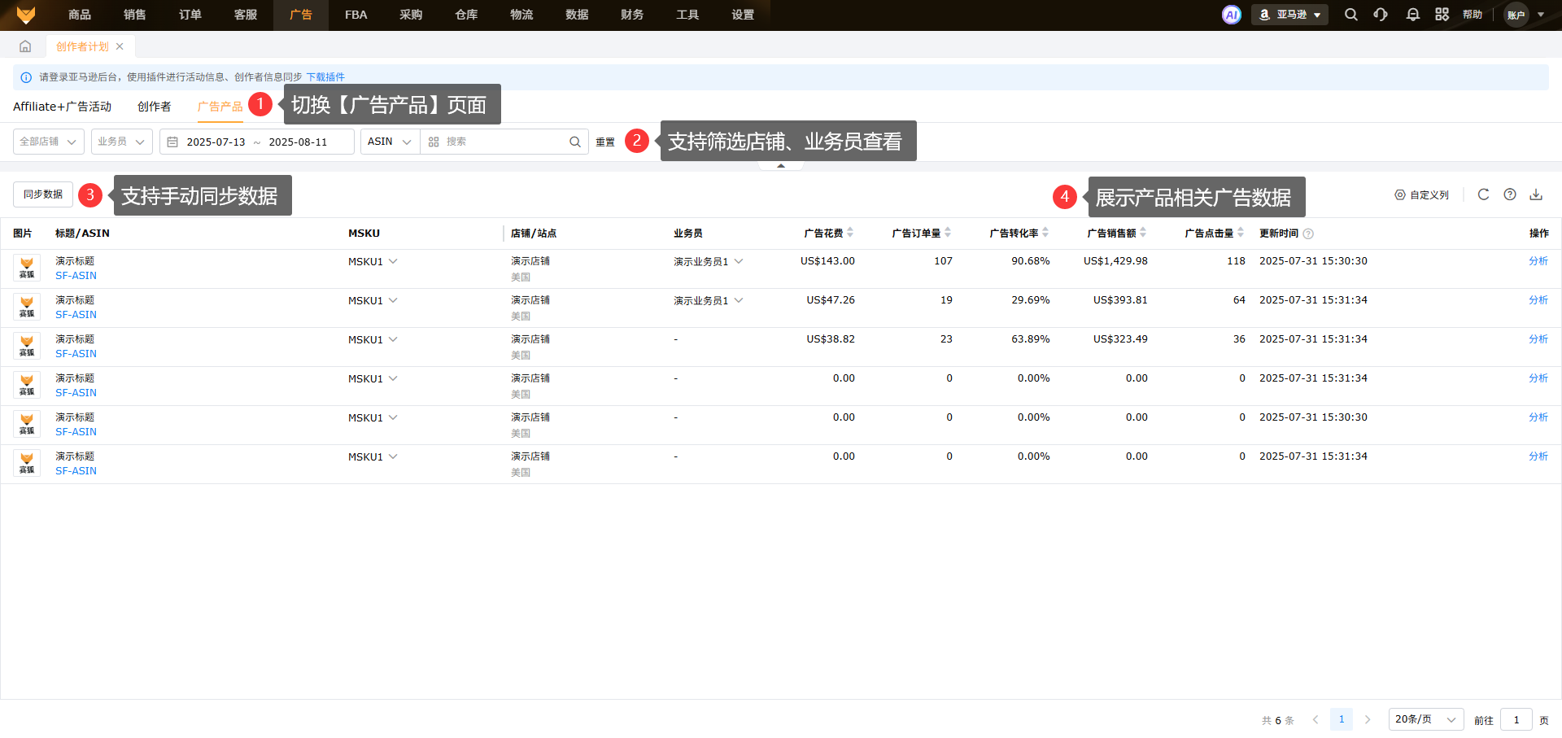Image resolution: width=1562 pixels, height=738 pixels.
Task: Click the download export icon above table
Action: (1535, 194)
